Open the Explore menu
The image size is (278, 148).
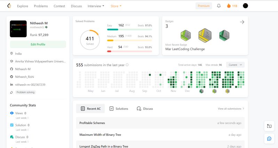pyautogui.click(x=23, y=6)
